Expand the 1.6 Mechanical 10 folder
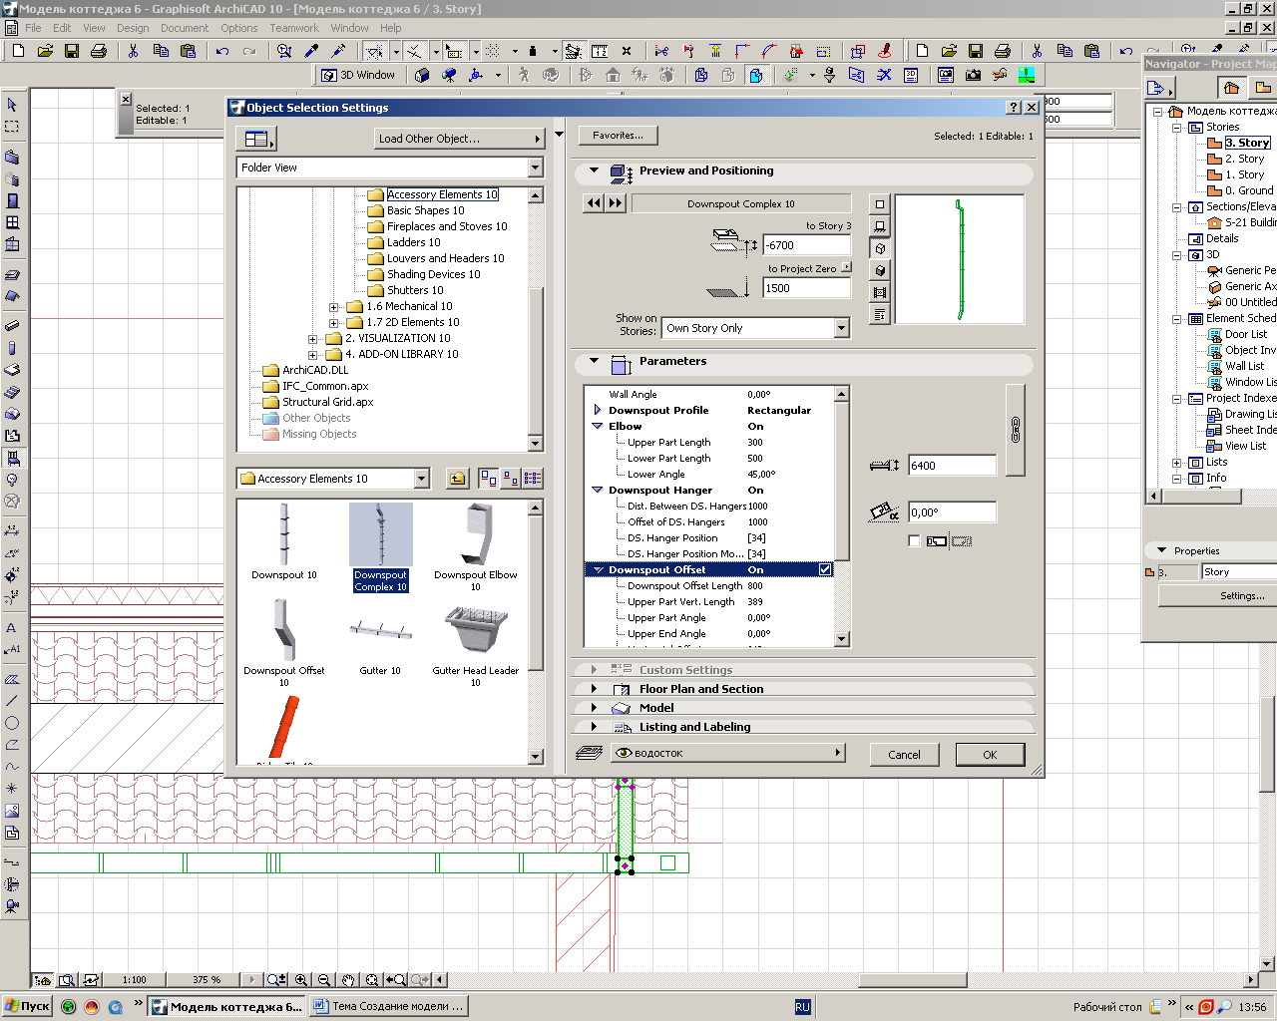 (334, 306)
